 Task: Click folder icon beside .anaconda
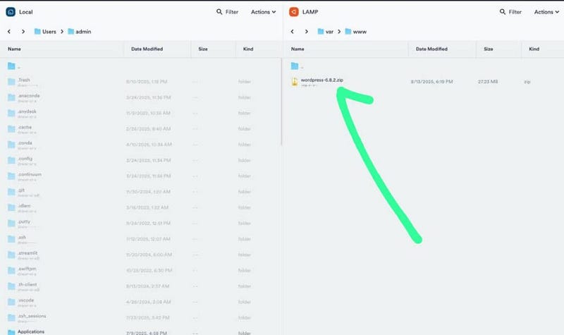tap(11, 97)
